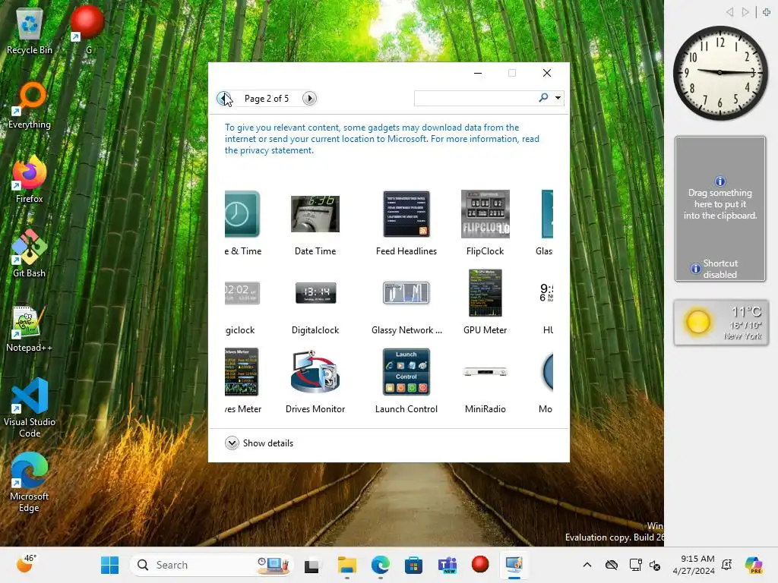Select the Date Time gadget icon
The image size is (778, 583).
coord(315,214)
